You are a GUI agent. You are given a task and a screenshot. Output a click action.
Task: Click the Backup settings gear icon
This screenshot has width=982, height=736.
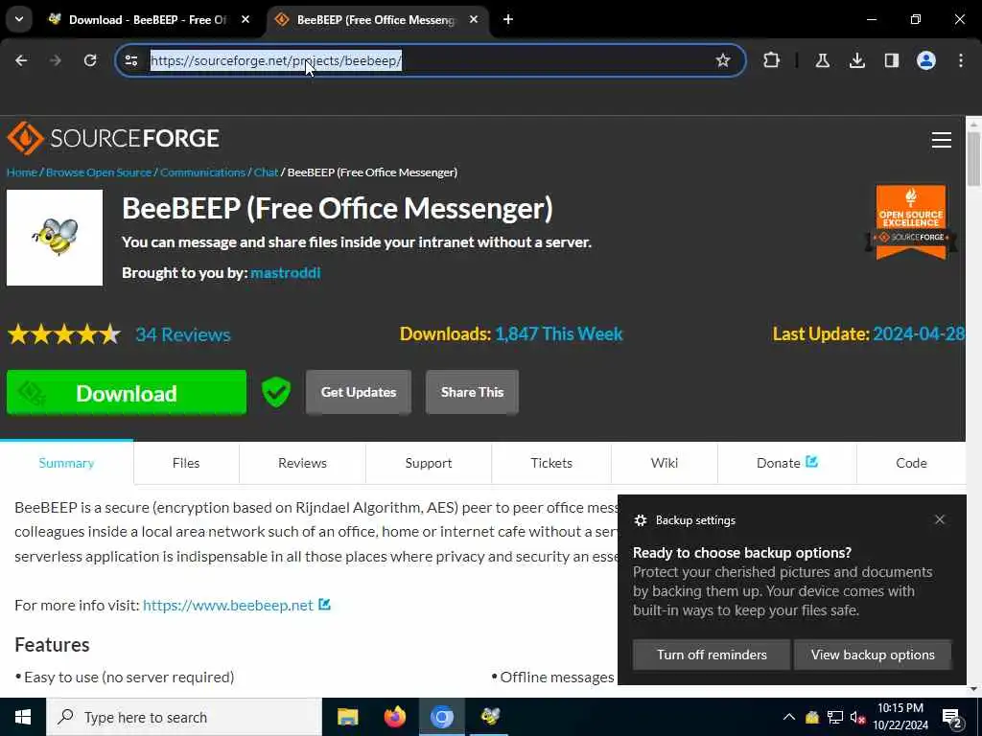click(640, 520)
